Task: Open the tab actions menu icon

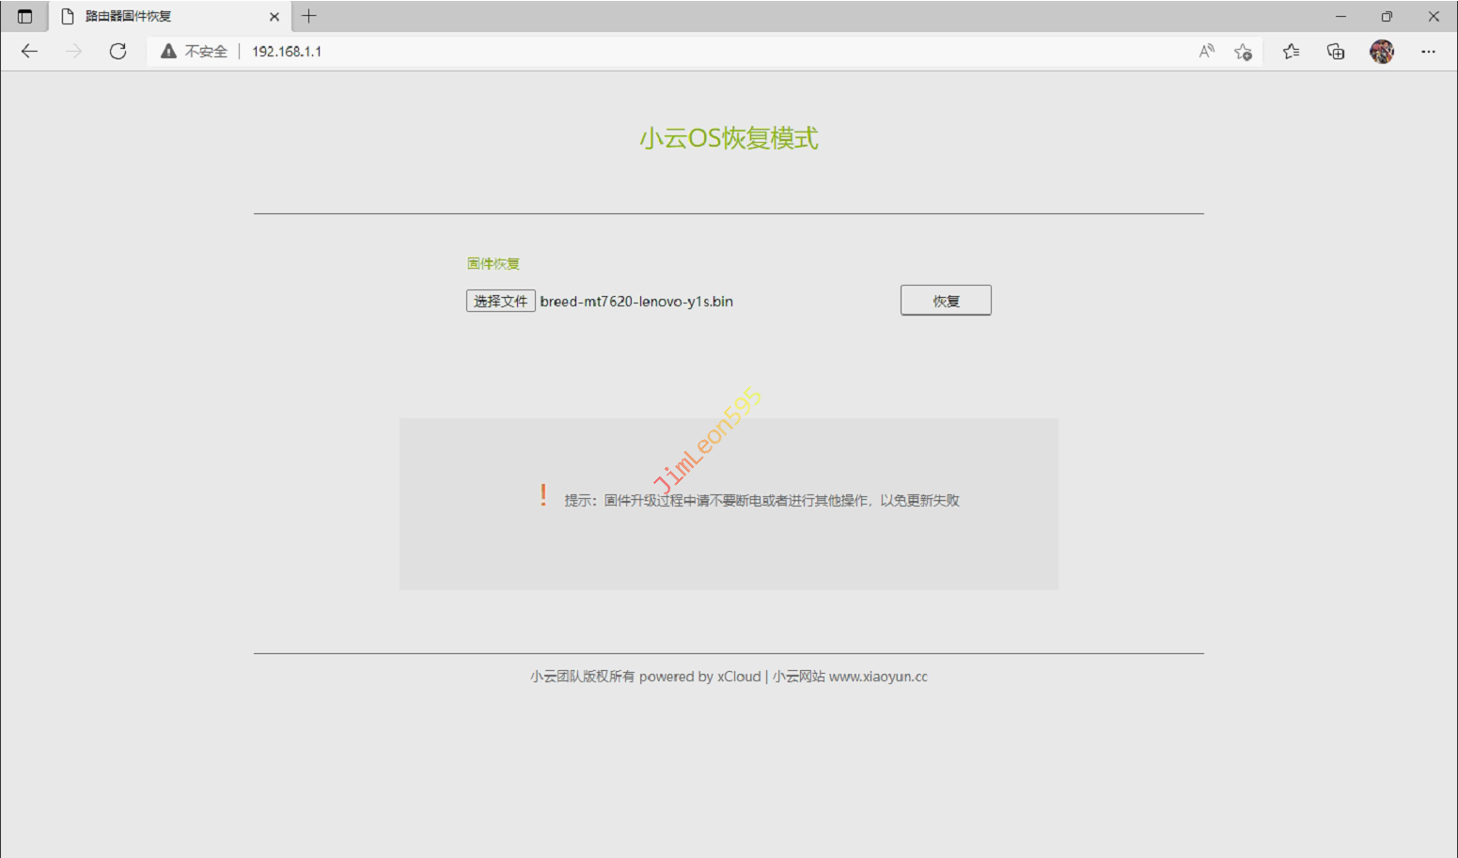Action: [25, 16]
